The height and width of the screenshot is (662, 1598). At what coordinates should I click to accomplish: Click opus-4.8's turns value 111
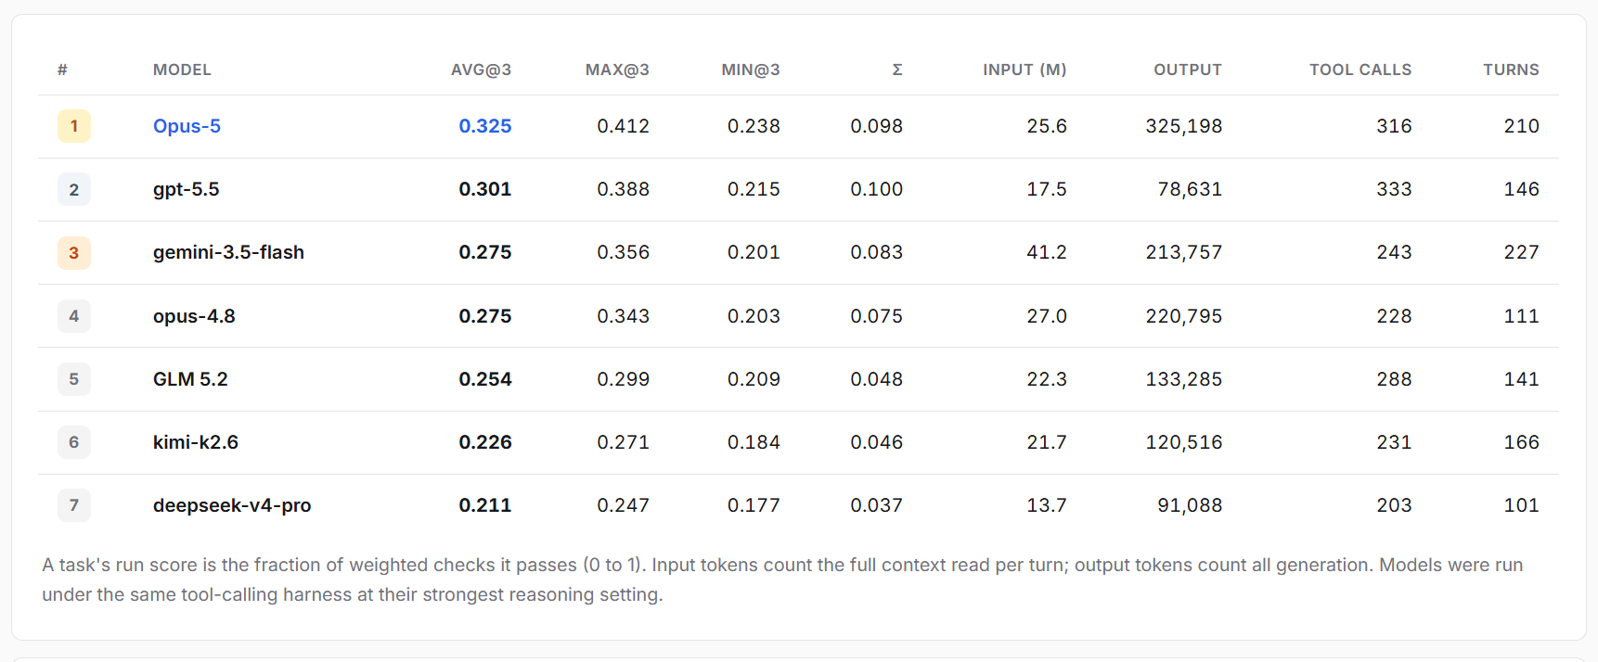1522,316
